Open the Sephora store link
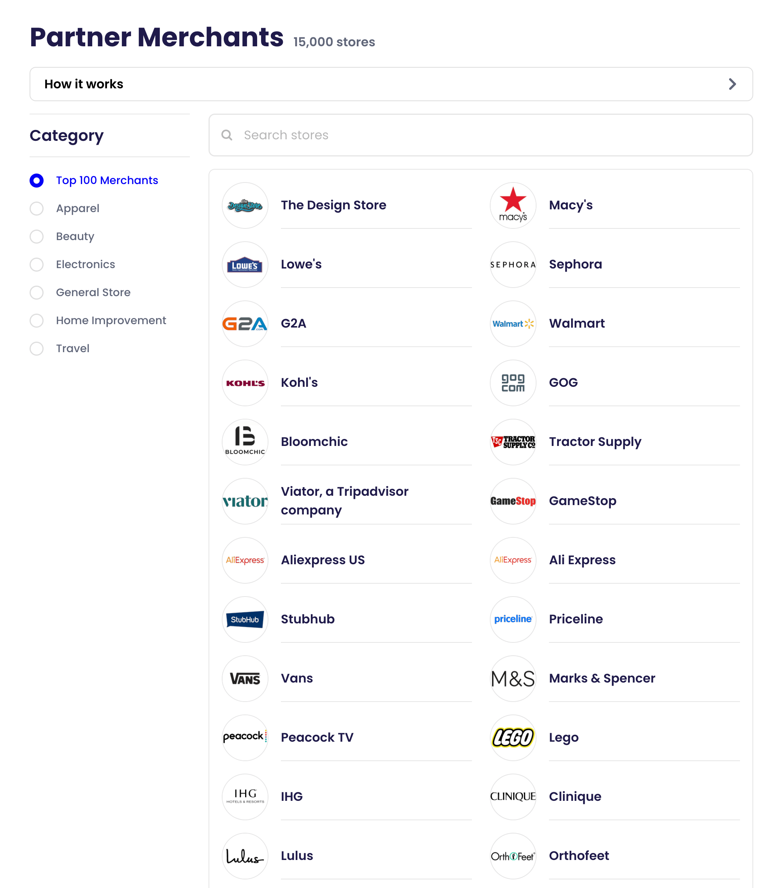 pos(575,264)
